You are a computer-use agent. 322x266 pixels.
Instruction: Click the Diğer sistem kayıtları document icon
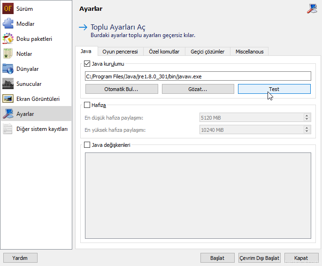tap(8, 129)
